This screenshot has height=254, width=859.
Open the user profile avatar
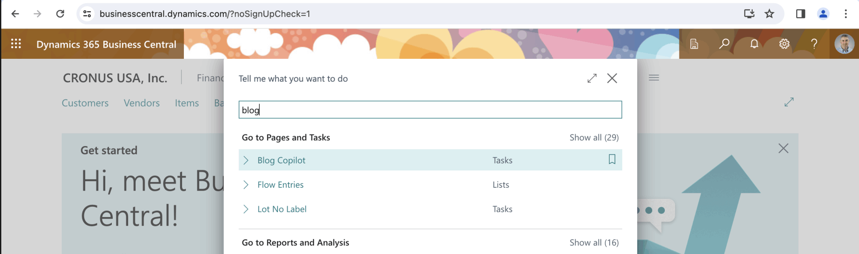(844, 44)
